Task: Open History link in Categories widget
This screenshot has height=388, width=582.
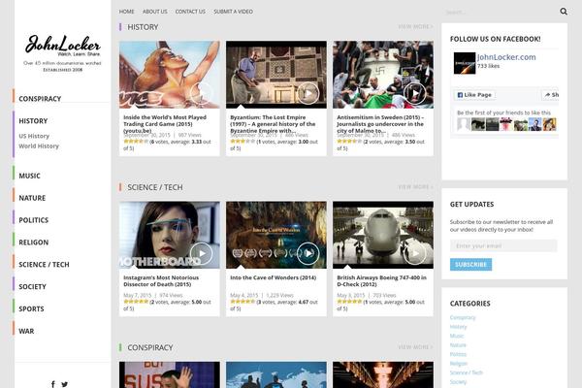Action: [x=459, y=327]
